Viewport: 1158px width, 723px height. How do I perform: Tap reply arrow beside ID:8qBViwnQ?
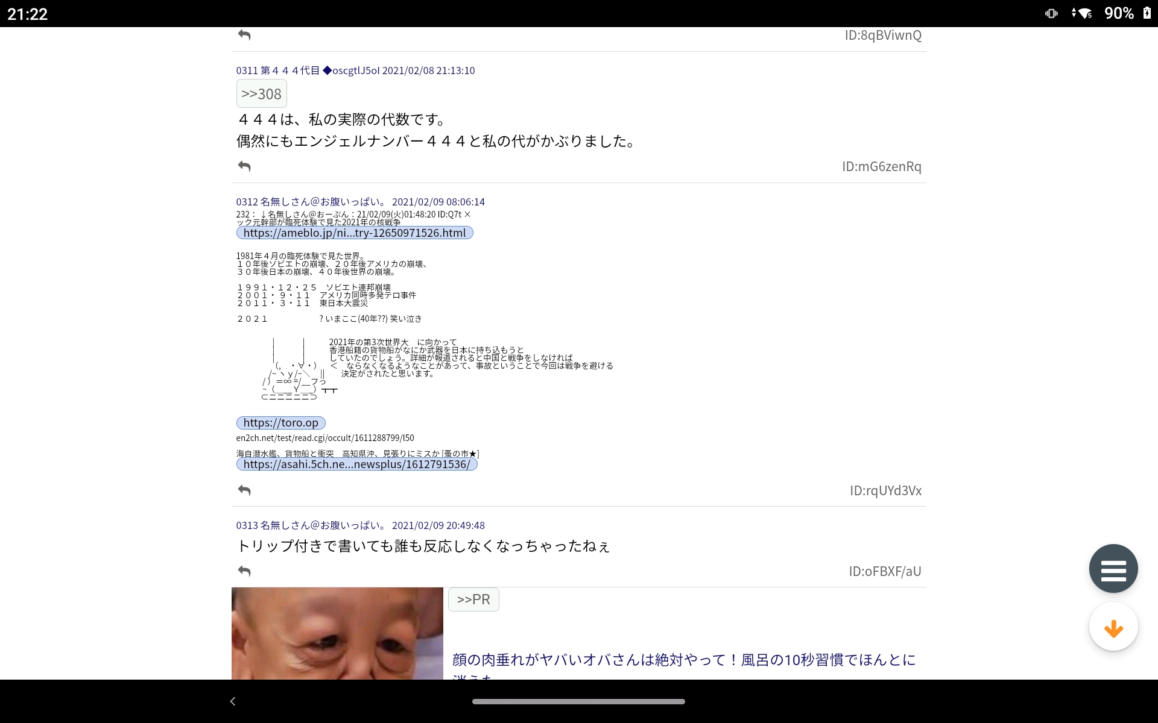point(244,35)
